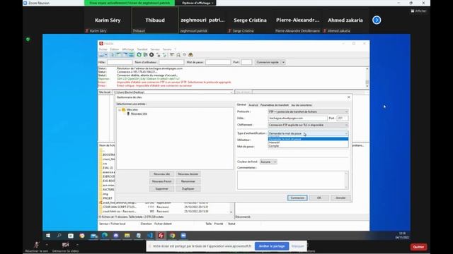The image size is (453, 254).
Task: Select Compte authentication option
Action: coord(308,146)
